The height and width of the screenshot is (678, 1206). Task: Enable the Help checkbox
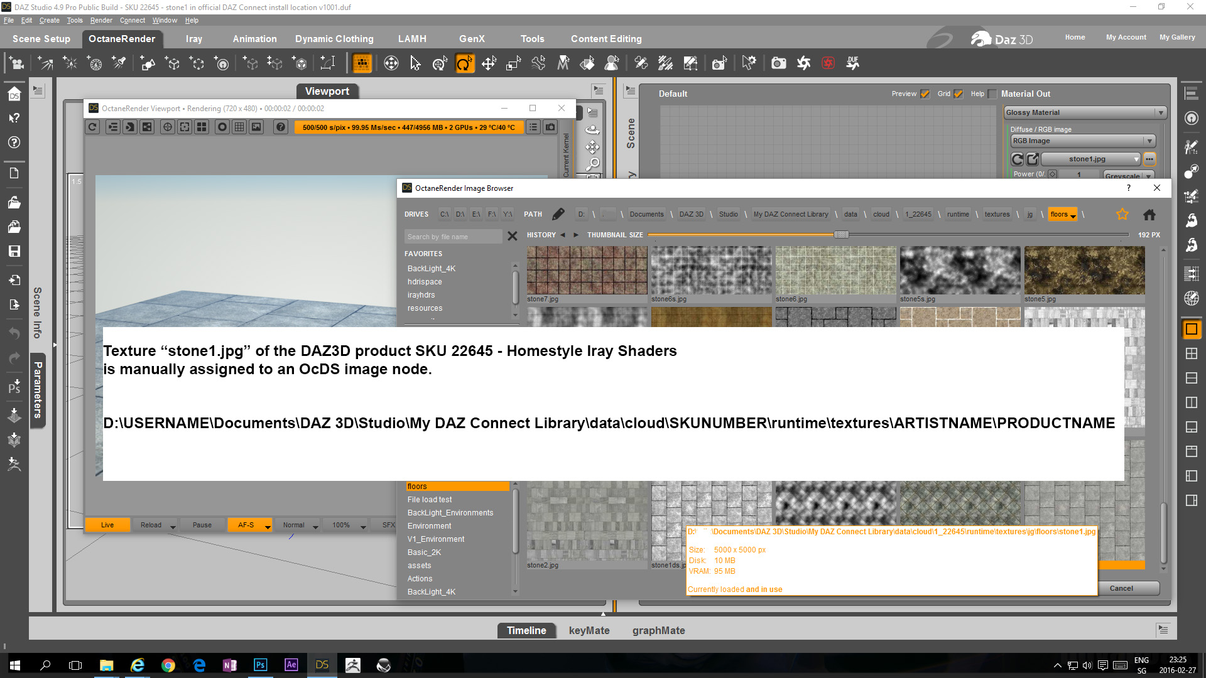click(x=992, y=94)
